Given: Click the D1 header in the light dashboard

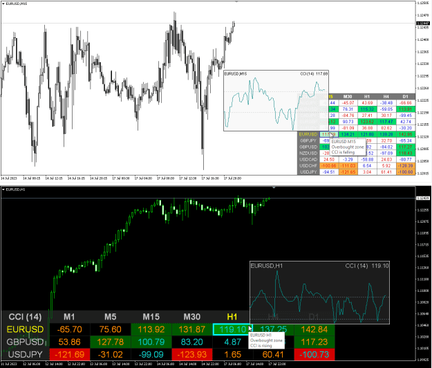Looking at the screenshot, I should (x=405, y=96).
